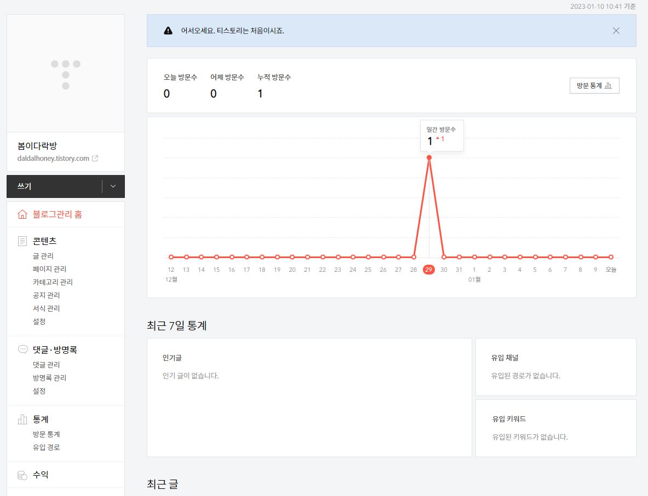Click the coins icon beside 수익
This screenshot has height=496, width=648.
[22, 475]
